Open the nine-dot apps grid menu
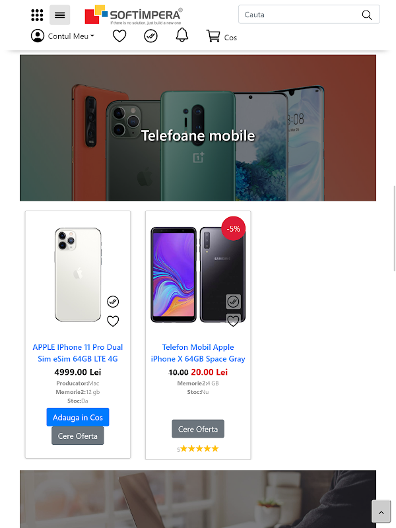Viewport: 396px width, 528px height. tap(37, 15)
